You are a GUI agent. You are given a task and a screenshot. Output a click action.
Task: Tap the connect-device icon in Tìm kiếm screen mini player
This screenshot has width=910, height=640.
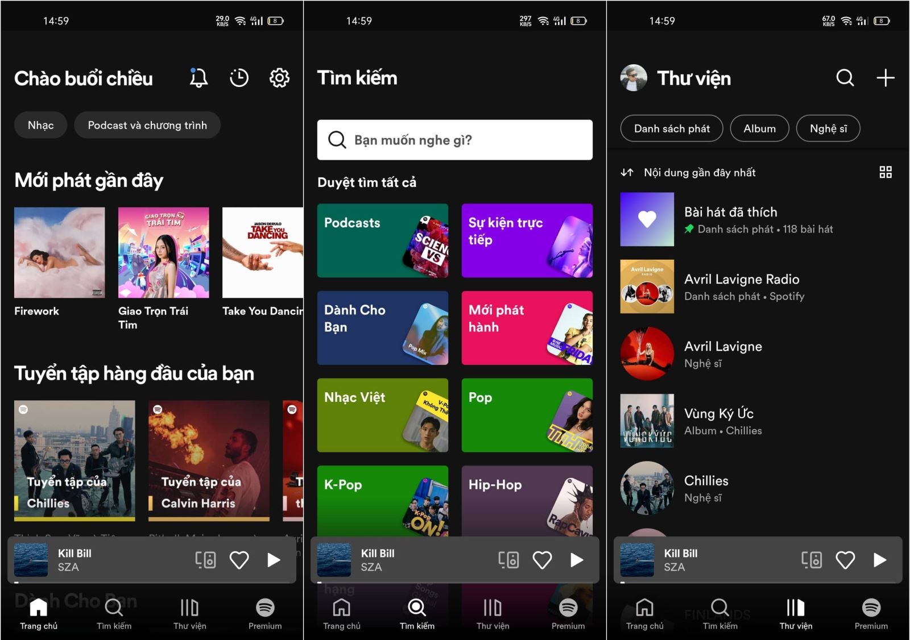[x=508, y=560]
